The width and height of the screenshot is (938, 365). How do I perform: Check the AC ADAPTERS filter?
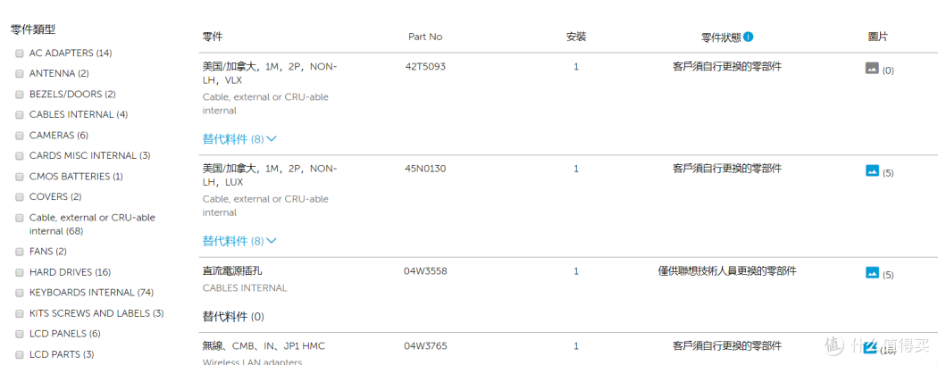pyautogui.click(x=20, y=54)
